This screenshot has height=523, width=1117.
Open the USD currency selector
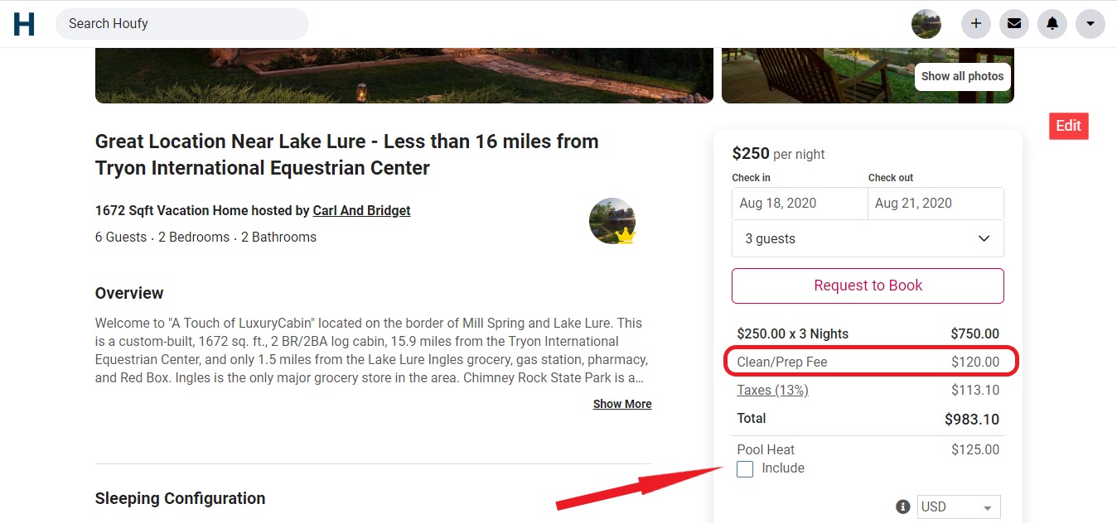pos(959,506)
